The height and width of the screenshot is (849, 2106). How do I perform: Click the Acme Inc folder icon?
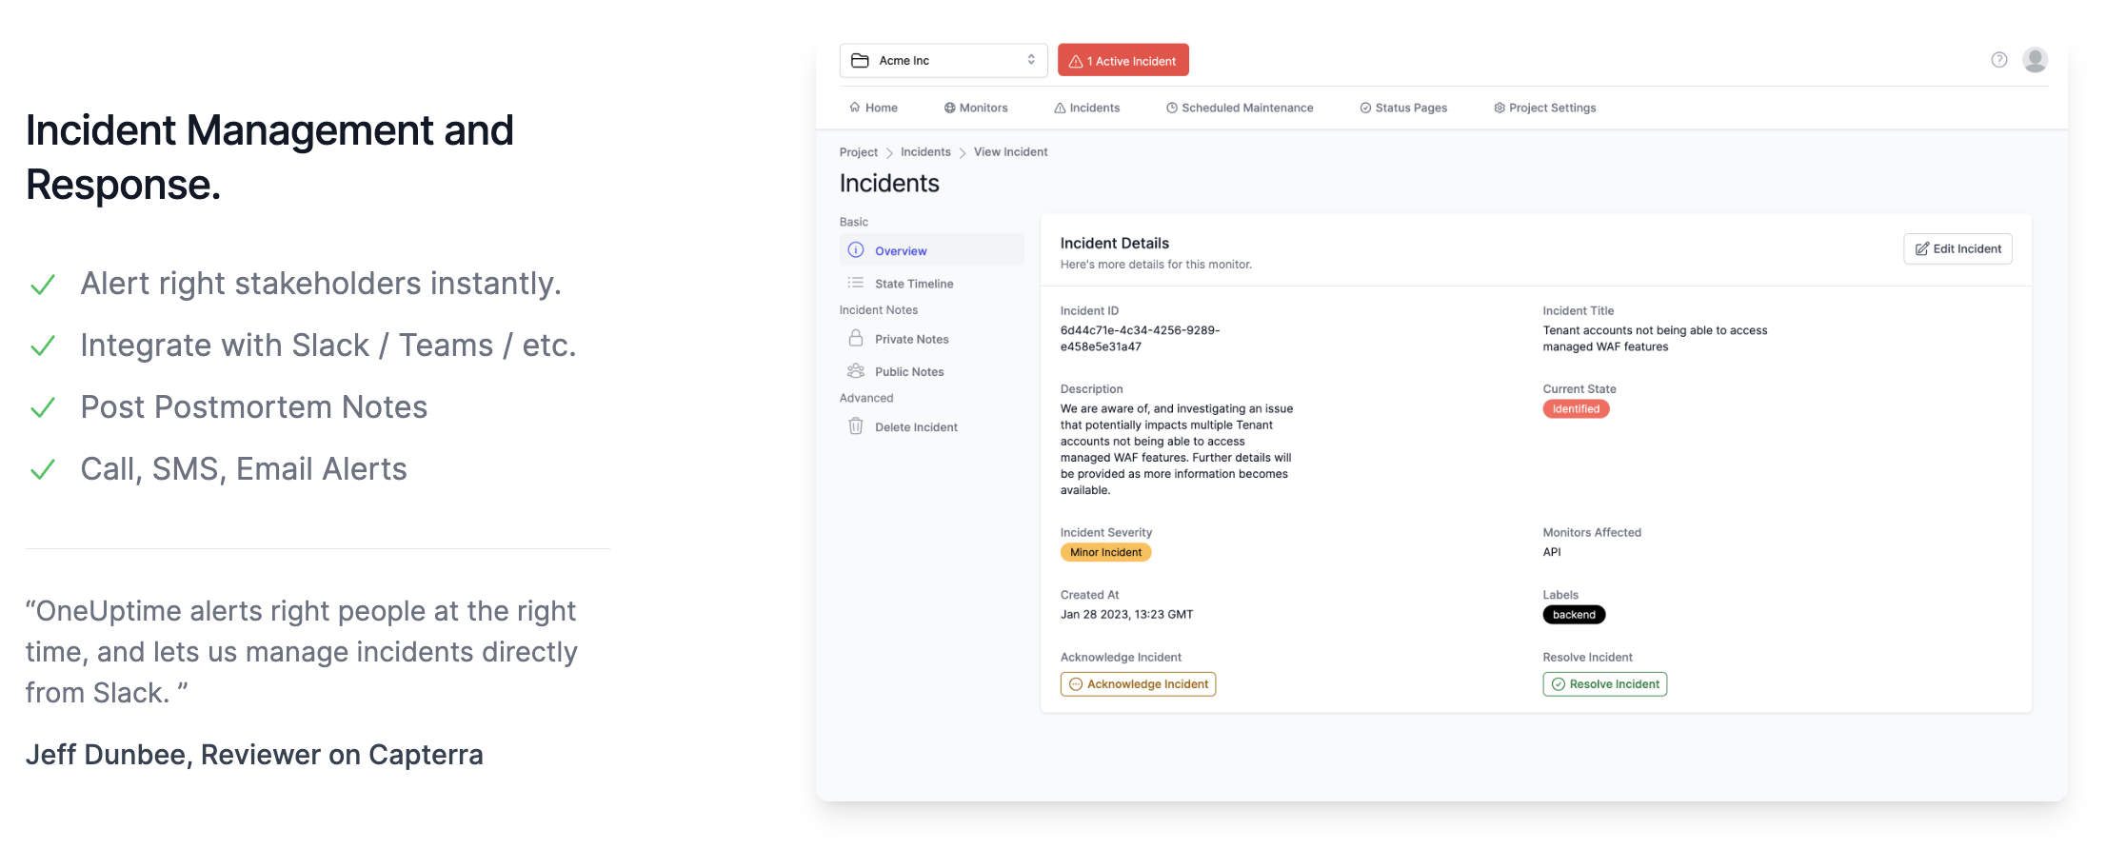click(860, 61)
